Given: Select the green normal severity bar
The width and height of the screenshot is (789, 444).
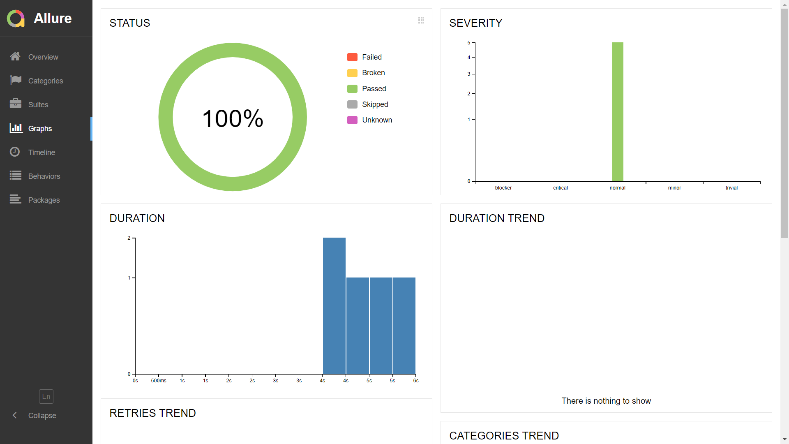Looking at the screenshot, I should 618,111.
